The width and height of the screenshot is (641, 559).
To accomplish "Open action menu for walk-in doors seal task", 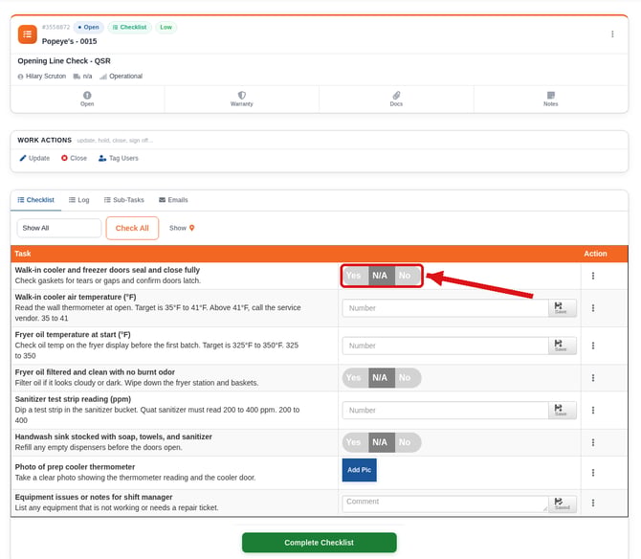I will click(x=593, y=276).
